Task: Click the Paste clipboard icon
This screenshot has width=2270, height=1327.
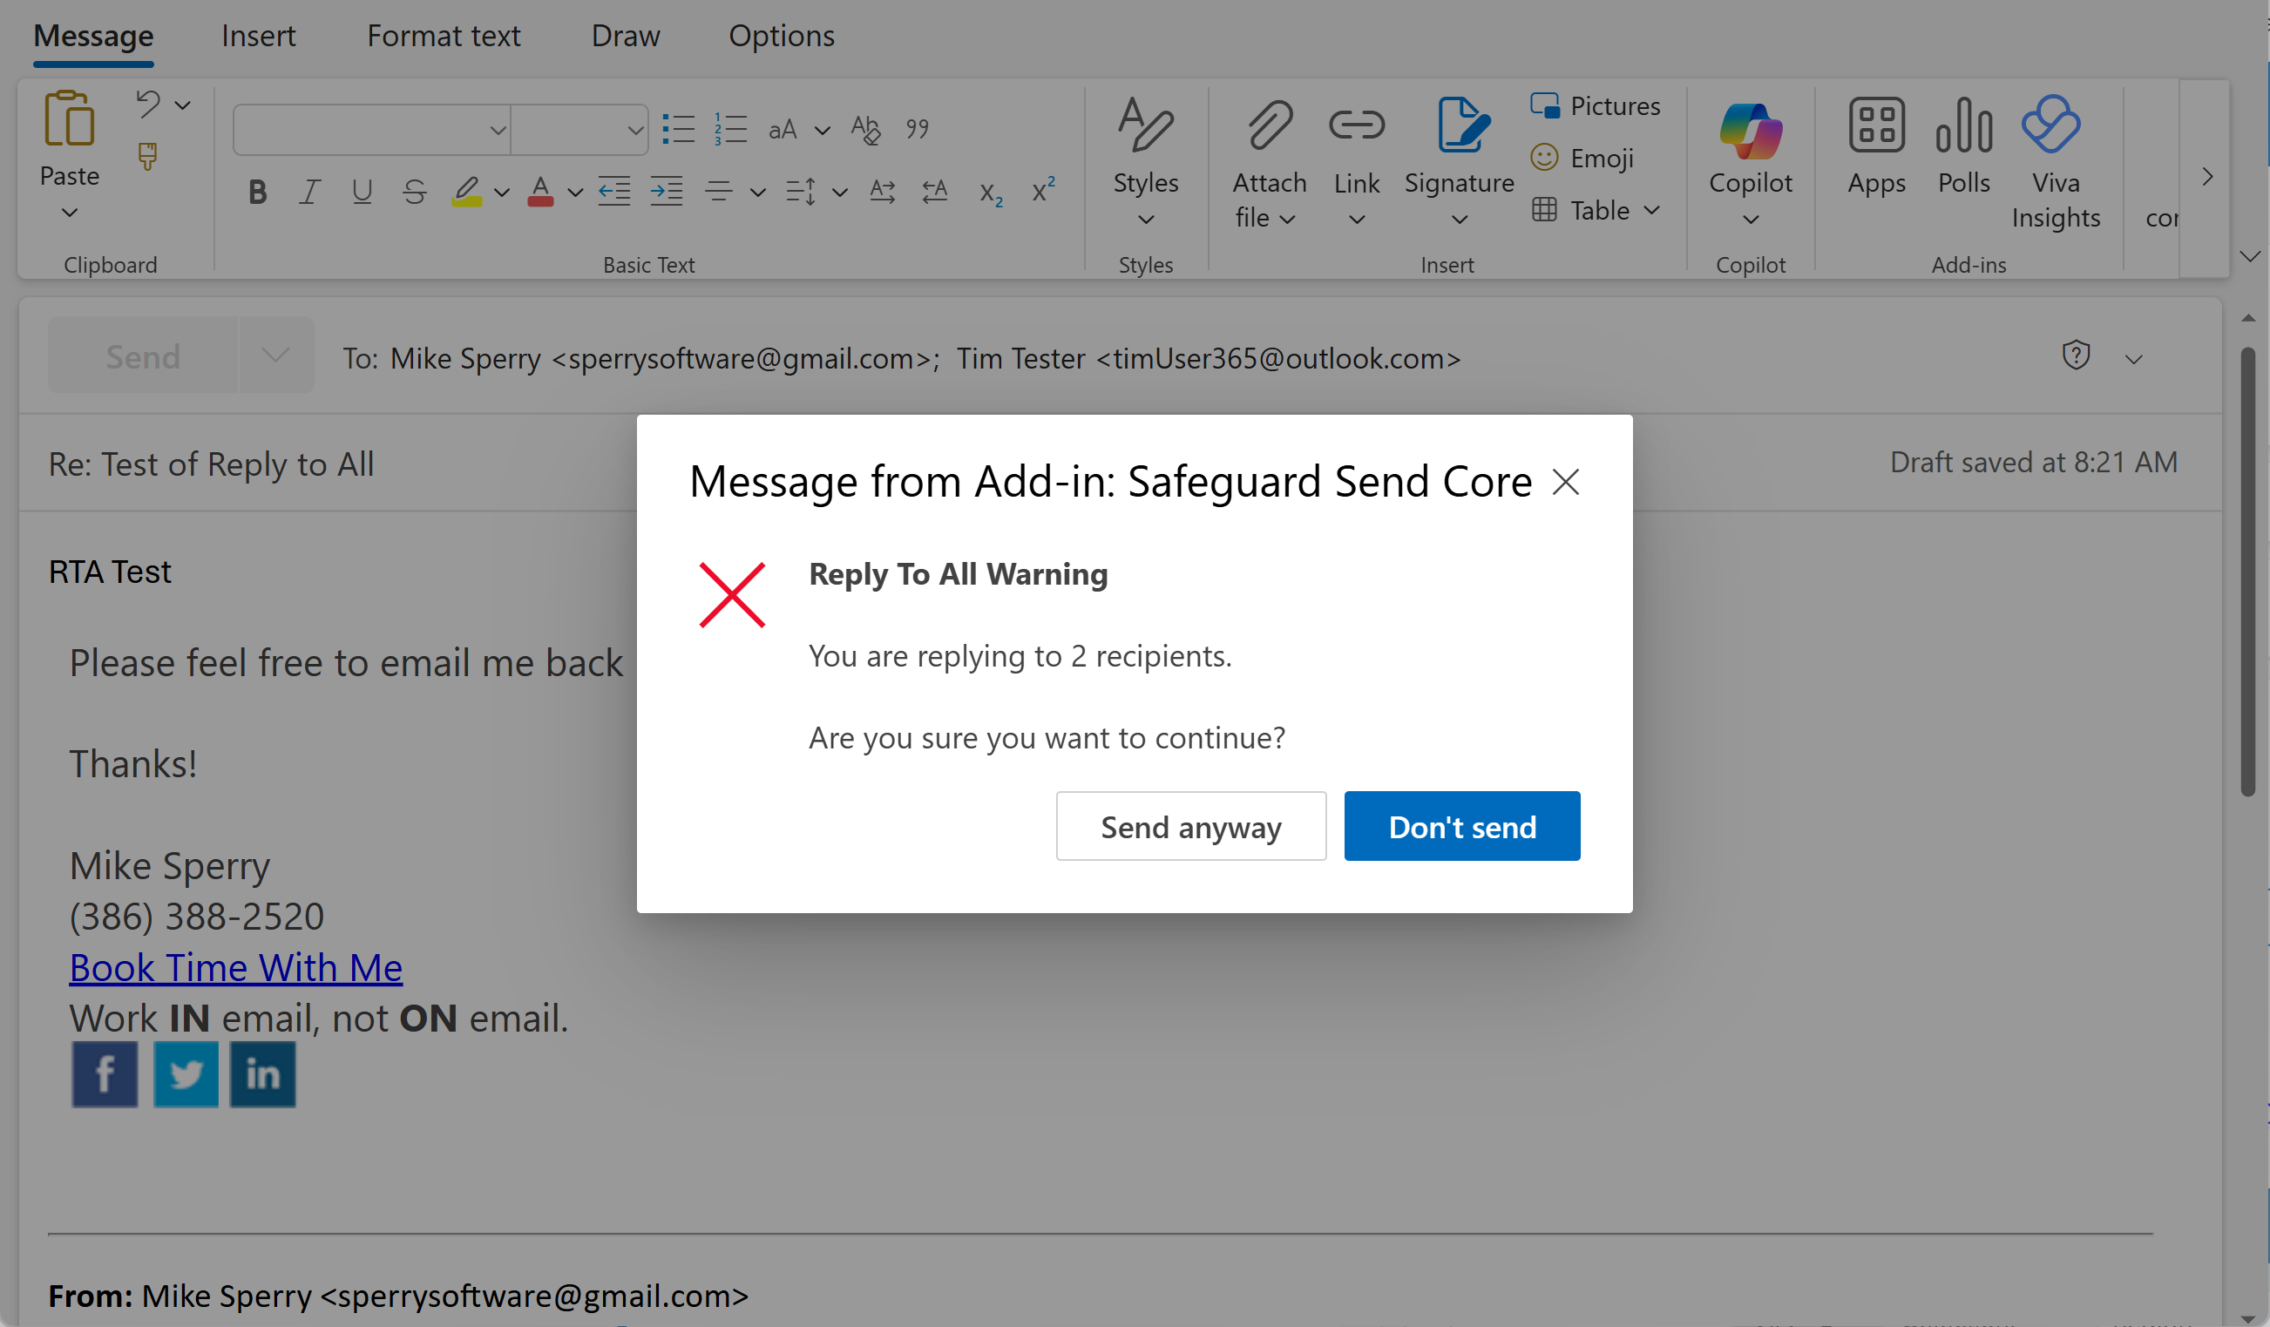Action: tap(70, 118)
